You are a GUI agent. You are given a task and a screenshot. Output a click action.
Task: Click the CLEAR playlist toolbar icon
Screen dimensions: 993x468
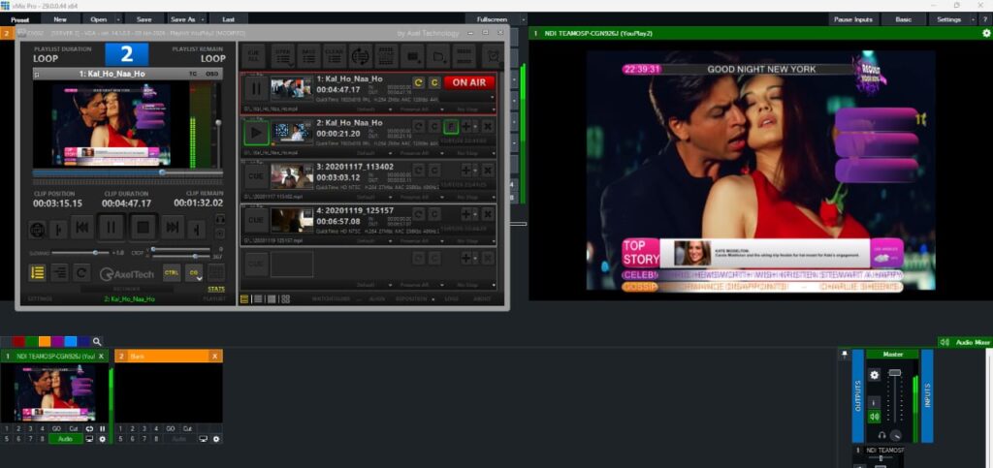tap(335, 55)
